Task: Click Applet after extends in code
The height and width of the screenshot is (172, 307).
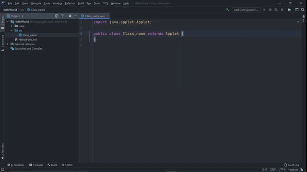Action: [172, 34]
